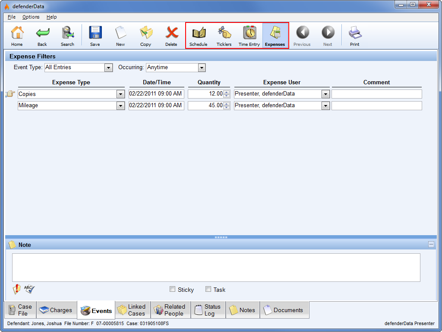Open the Time Entry view
Viewport: 442px width, 332px height.
[x=249, y=36]
